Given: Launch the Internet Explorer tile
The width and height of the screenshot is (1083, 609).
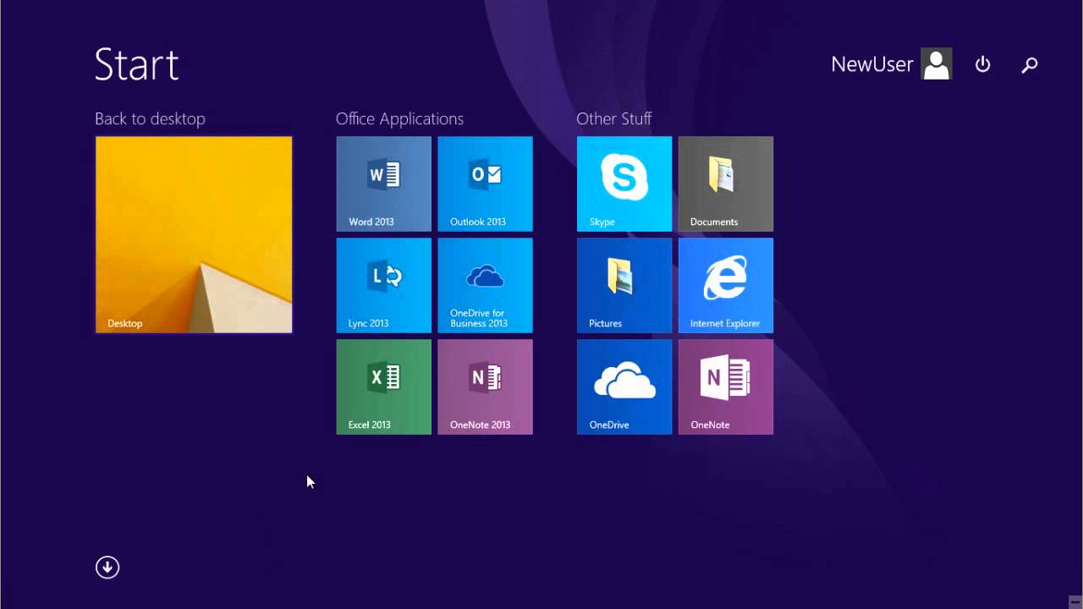Looking at the screenshot, I should click(x=725, y=285).
